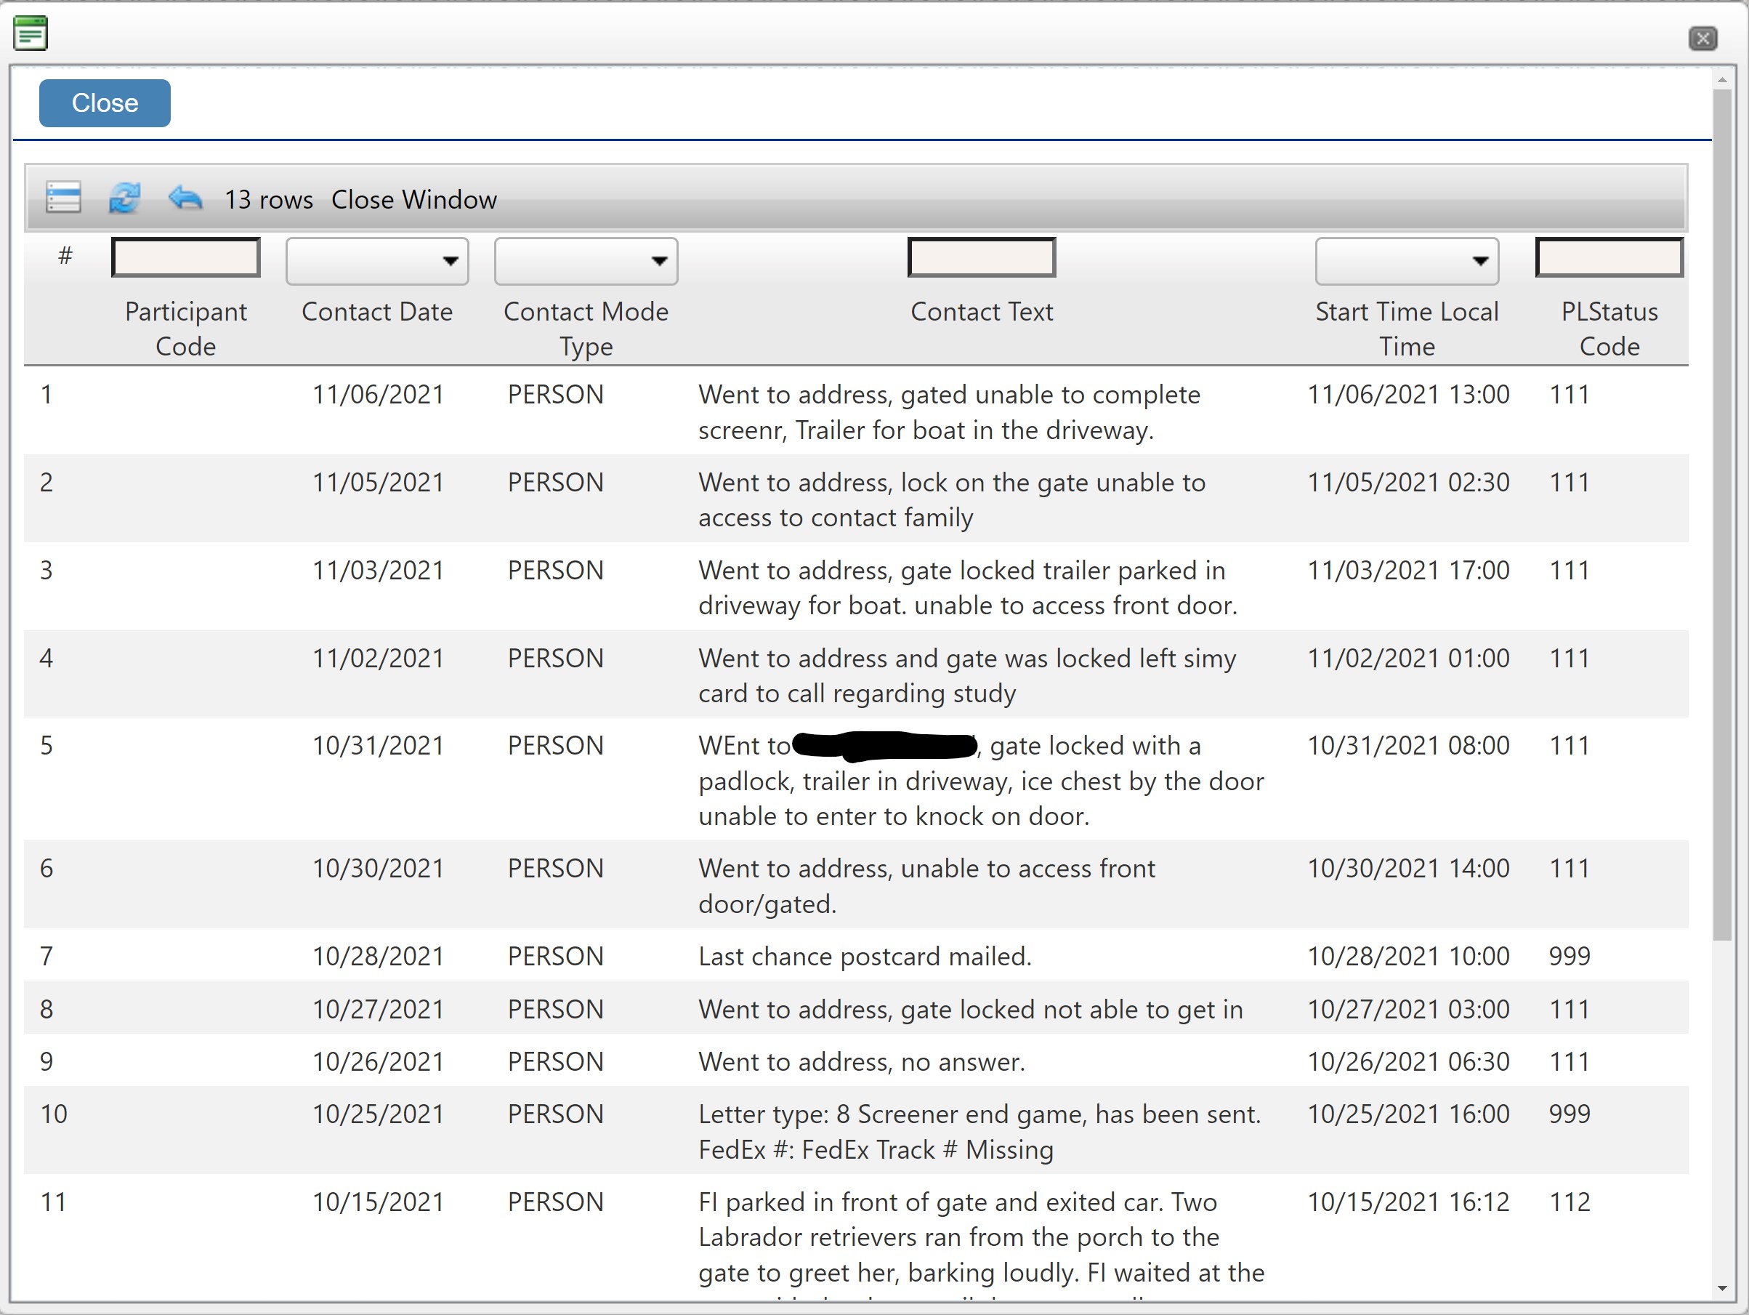
Task: Click start time 10/15/2021 16:12
Action: pos(1408,1202)
